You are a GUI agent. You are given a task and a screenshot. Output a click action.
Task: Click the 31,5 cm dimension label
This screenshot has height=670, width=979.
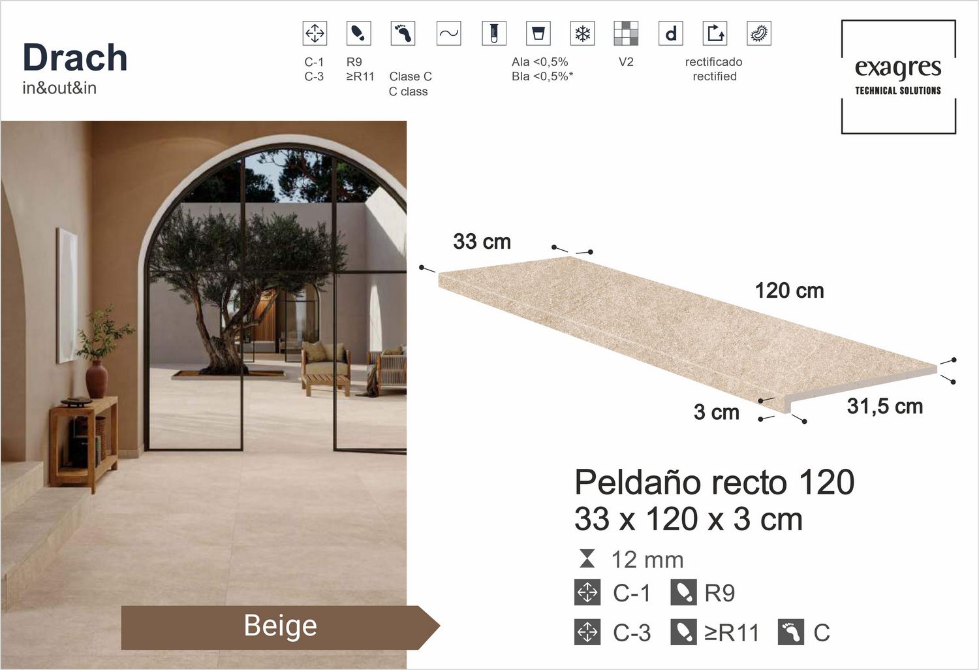pos(885,407)
